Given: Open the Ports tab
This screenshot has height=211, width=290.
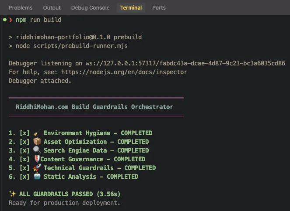Looking at the screenshot, I should (x=159, y=8).
